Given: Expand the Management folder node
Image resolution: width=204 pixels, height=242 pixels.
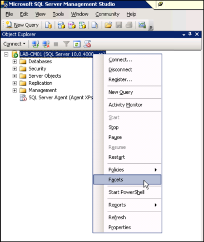Looking at the screenshot, I should [14, 90].
